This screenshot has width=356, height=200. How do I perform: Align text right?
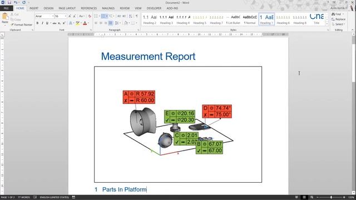pyautogui.click(x=106, y=23)
